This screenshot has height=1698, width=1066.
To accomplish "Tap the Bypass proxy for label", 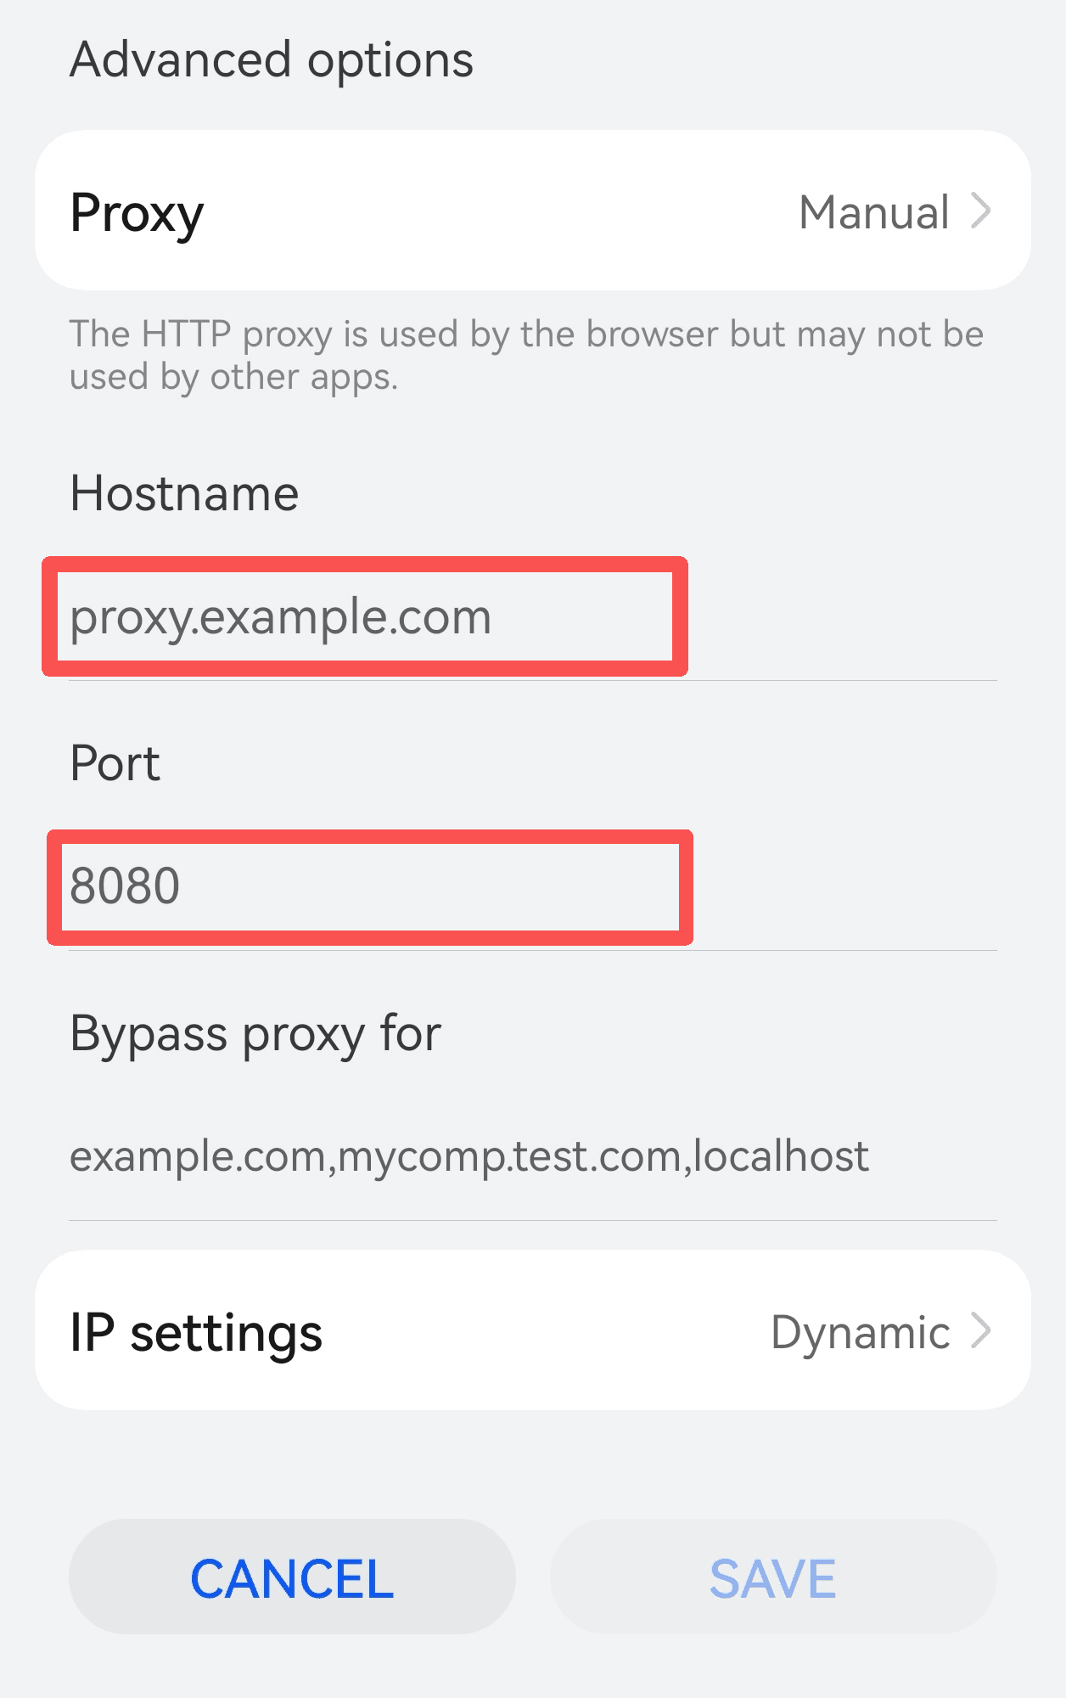I will [255, 1035].
